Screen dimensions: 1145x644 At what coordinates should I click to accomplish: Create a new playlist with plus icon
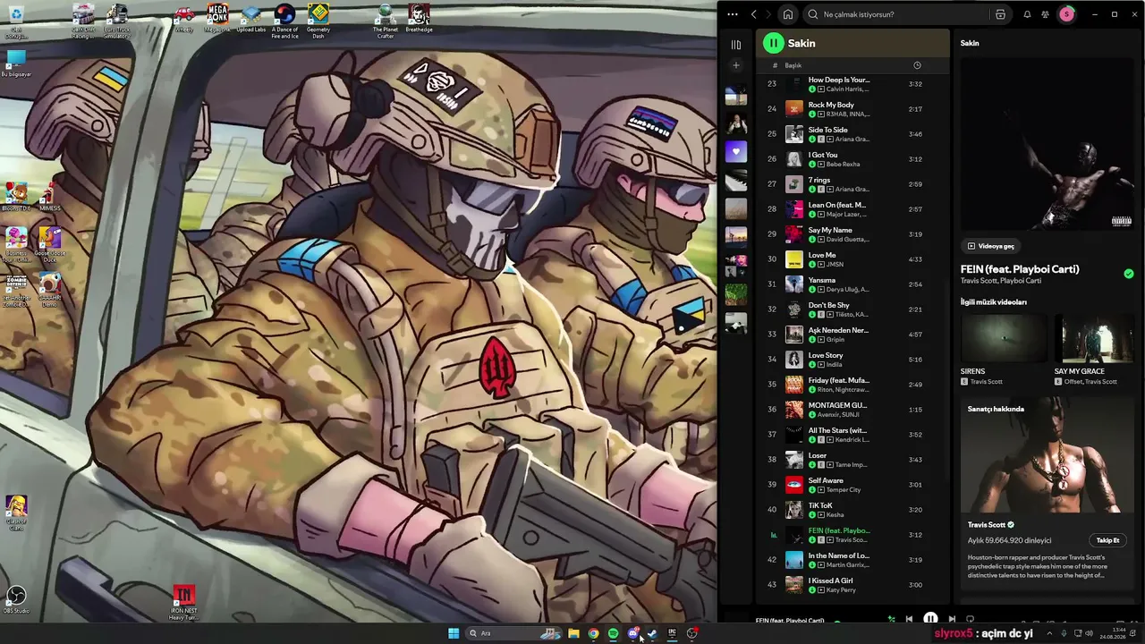[735, 65]
